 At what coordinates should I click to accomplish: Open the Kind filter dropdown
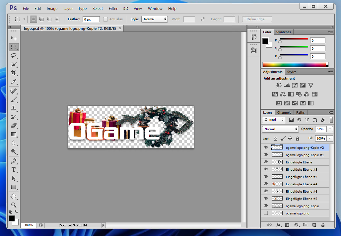coord(274,120)
